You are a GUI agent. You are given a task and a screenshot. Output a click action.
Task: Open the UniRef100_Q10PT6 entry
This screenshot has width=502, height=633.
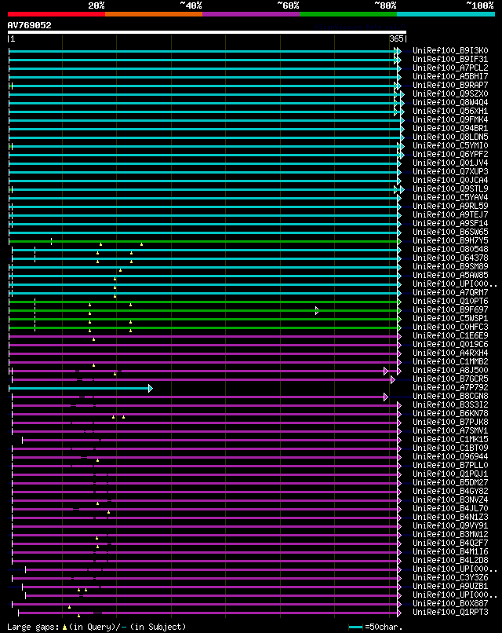point(450,301)
